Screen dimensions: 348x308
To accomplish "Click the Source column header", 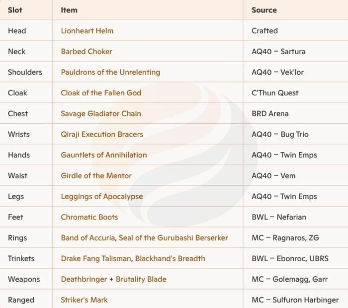I will [264, 10].
